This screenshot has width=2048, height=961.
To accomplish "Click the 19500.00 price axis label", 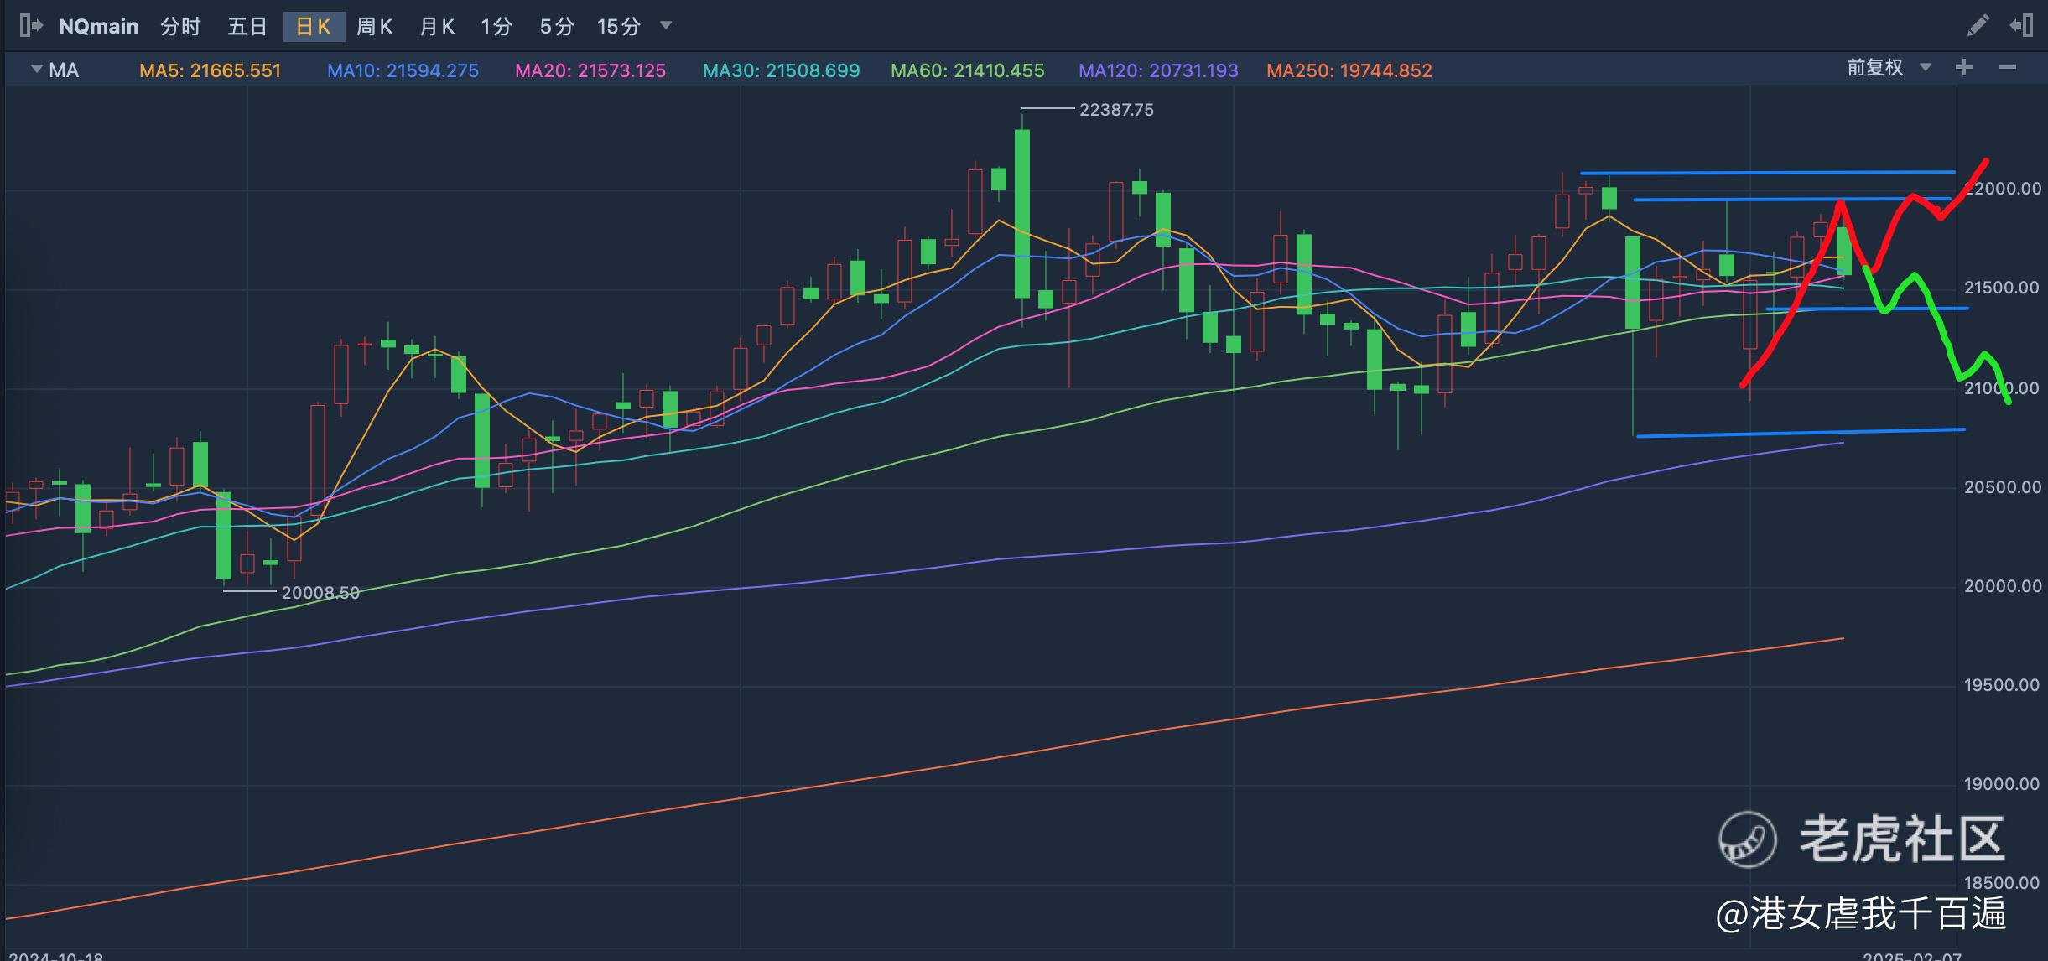I will [2001, 685].
